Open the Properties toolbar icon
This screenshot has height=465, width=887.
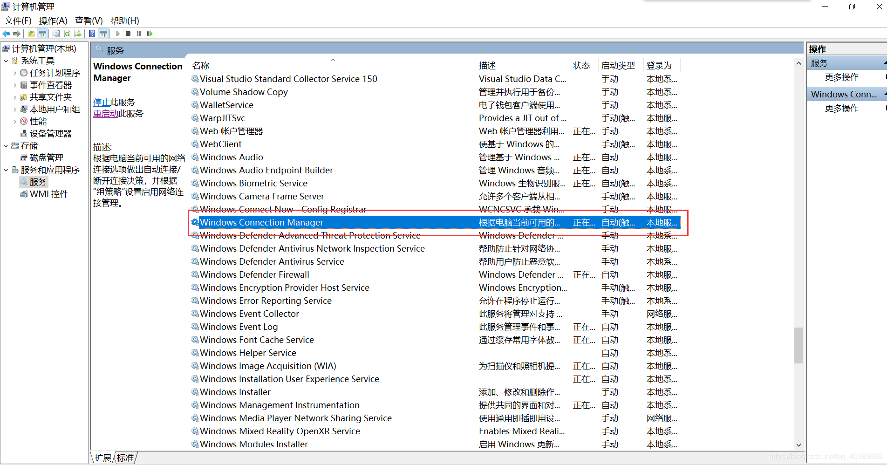(56, 34)
